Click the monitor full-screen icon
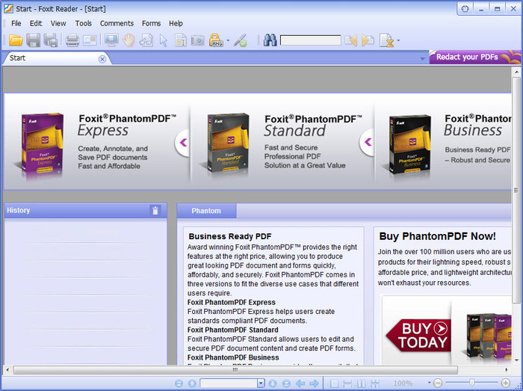Viewport: 523px width, 391px height. [x=111, y=40]
